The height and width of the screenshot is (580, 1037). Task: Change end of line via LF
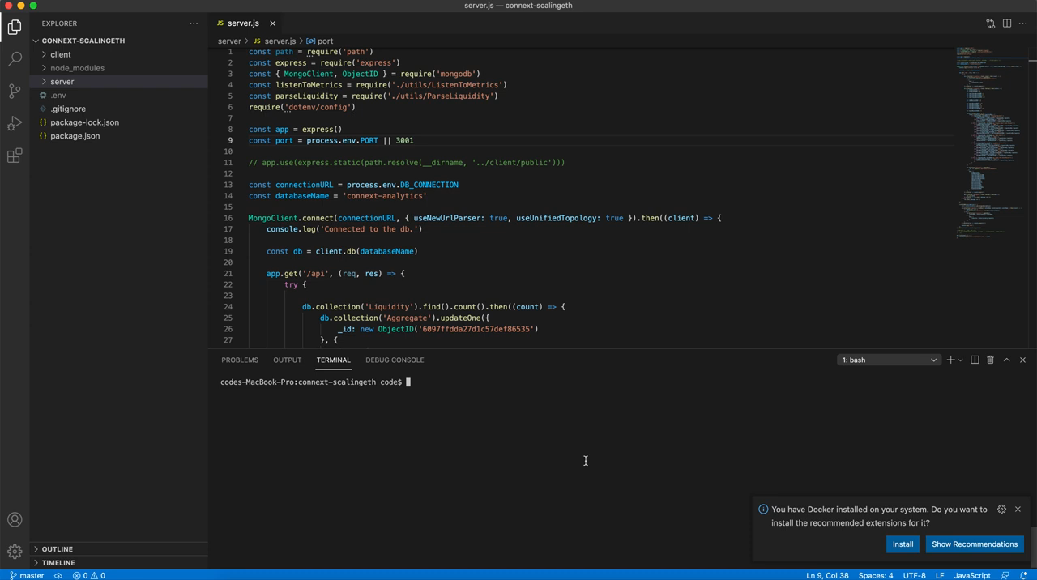click(x=940, y=575)
